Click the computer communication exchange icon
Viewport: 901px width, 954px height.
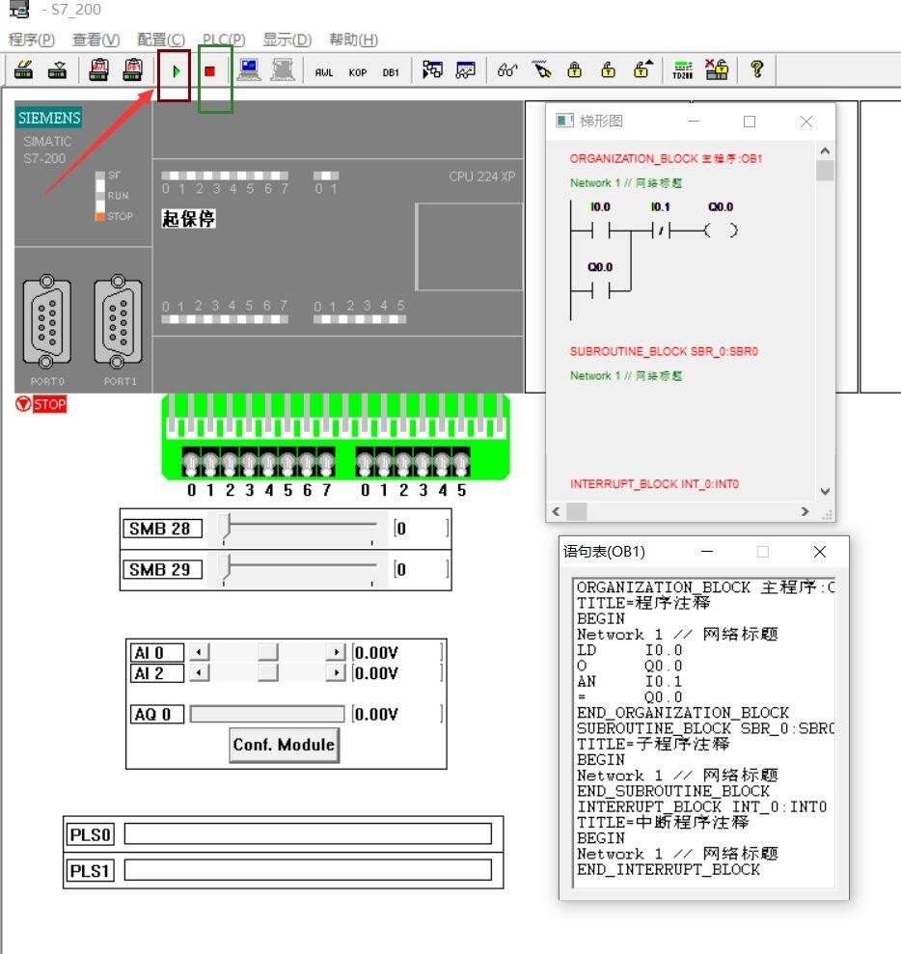coord(249,70)
